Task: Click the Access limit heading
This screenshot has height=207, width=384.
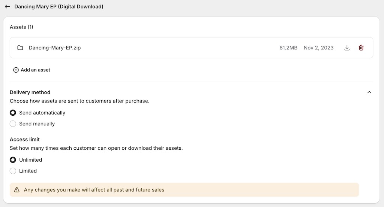Action: point(24,139)
